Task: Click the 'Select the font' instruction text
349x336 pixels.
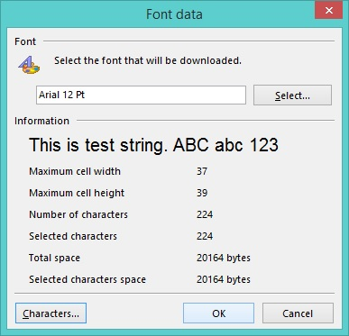Action: (x=148, y=60)
